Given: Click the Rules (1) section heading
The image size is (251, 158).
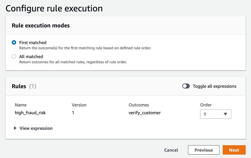Looking at the screenshot, I should [24, 86].
